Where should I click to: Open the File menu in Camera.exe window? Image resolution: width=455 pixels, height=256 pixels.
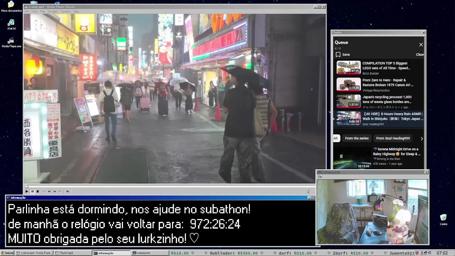coord(320,177)
